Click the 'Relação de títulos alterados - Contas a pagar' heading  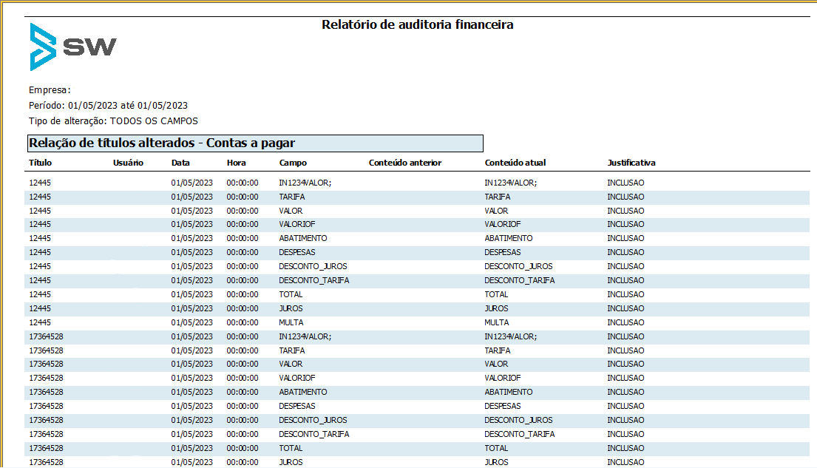[x=161, y=143]
